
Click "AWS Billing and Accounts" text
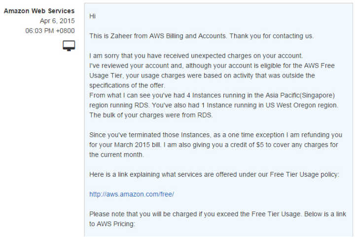[x=187, y=36]
